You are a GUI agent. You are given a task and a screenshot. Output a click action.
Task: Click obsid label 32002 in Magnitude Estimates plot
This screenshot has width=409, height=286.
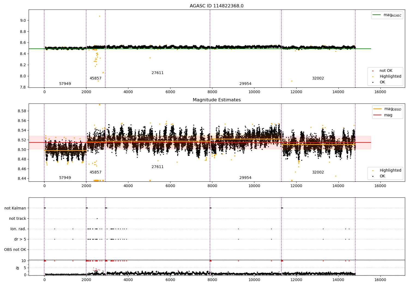point(318,172)
